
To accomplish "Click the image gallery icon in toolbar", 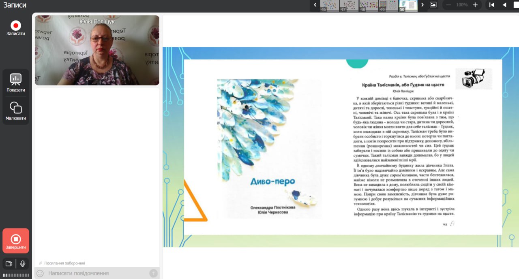I will [433, 5].
